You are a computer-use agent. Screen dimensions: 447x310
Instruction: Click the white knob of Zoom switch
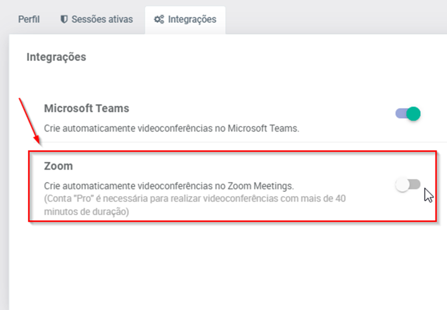(403, 185)
